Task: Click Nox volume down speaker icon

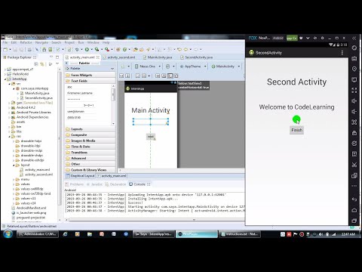Action: [x=354, y=112]
